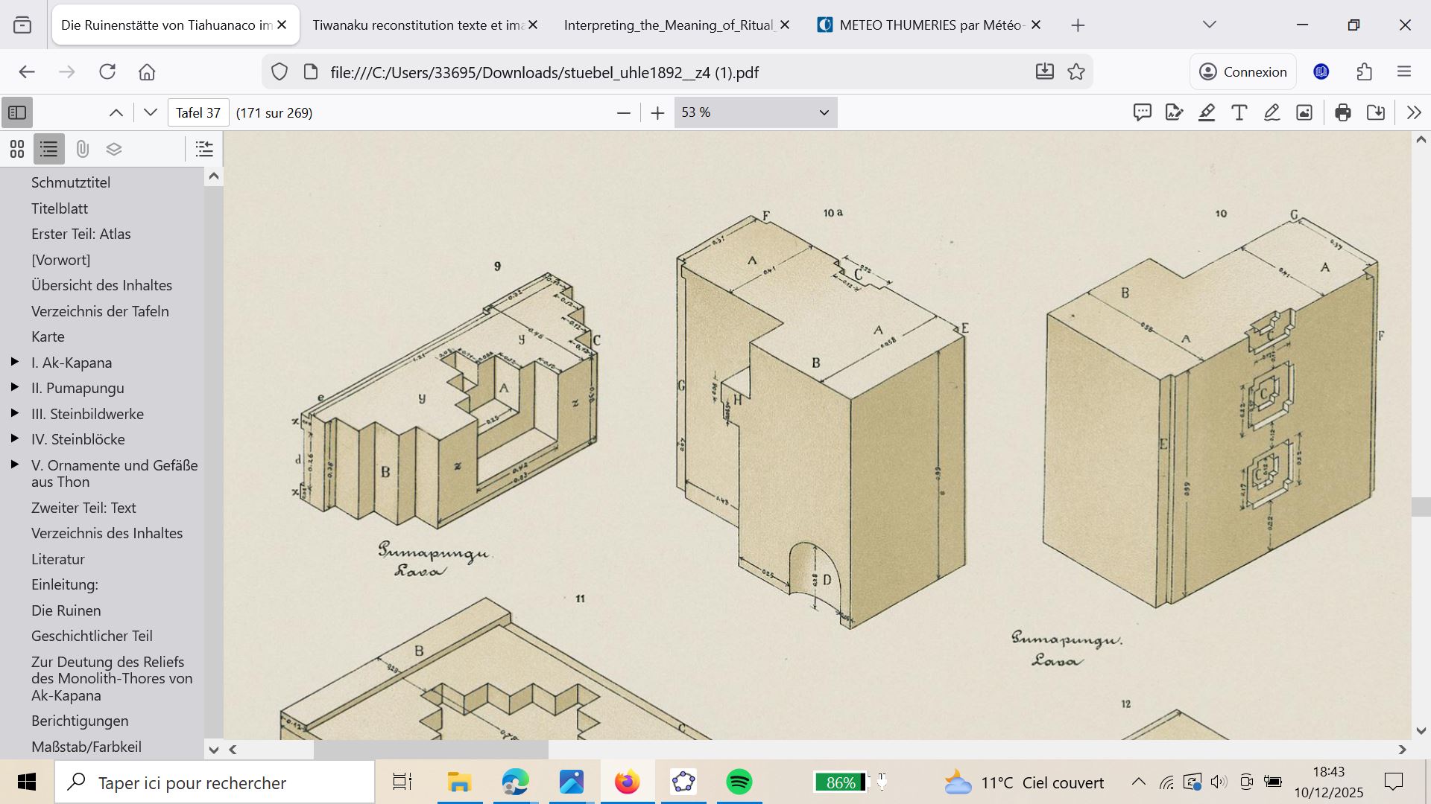This screenshot has width=1431, height=804.
Task: Go to next page arrow
Action: 151,113
